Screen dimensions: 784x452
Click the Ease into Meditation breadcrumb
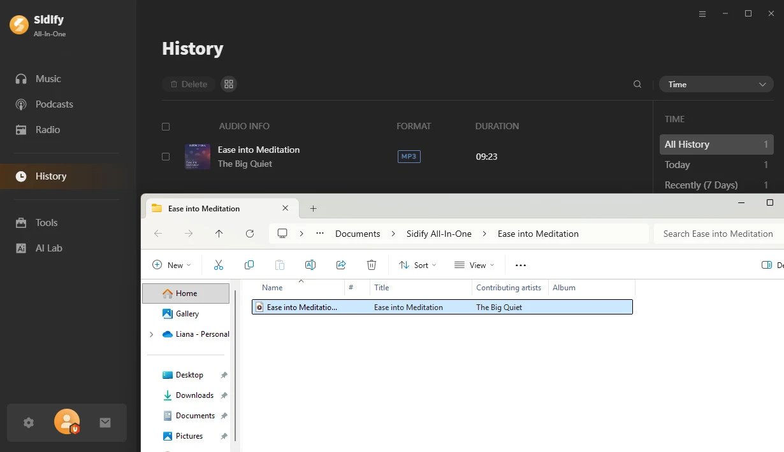538,234
